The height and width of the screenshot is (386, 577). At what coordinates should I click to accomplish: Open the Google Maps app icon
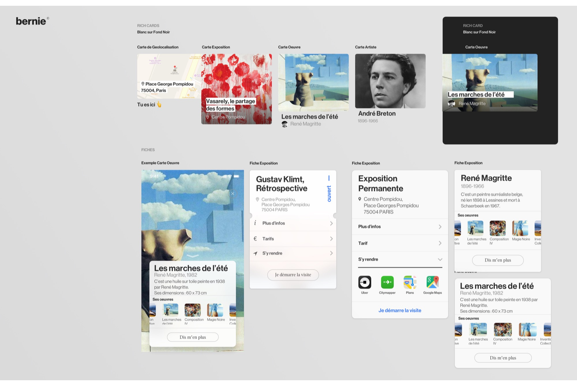(x=432, y=282)
